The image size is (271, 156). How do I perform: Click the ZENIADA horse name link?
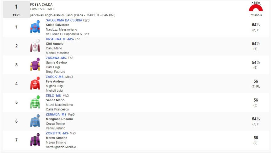(52, 114)
